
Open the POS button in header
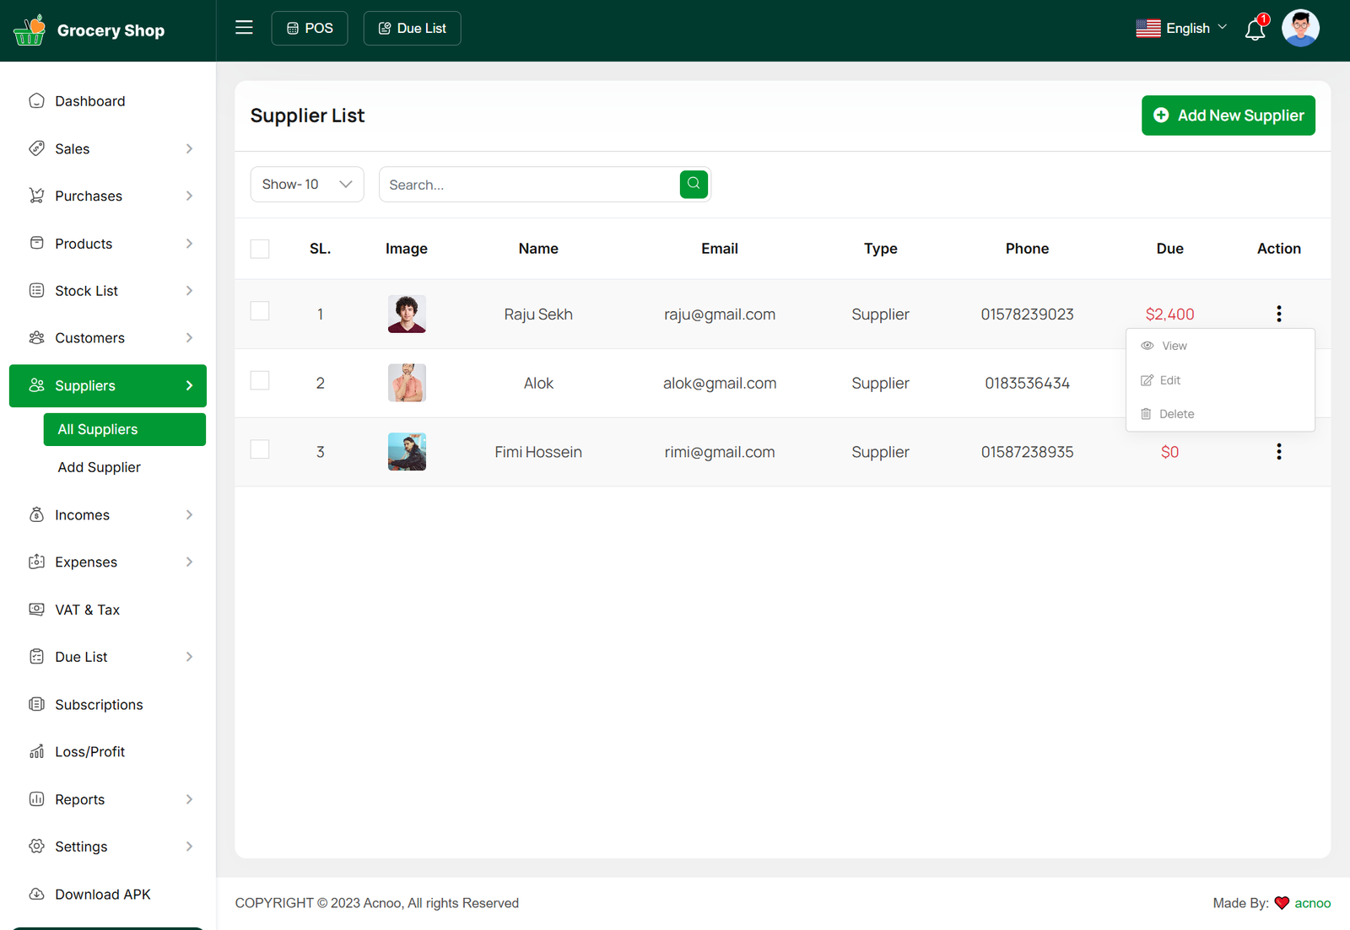[x=310, y=29]
